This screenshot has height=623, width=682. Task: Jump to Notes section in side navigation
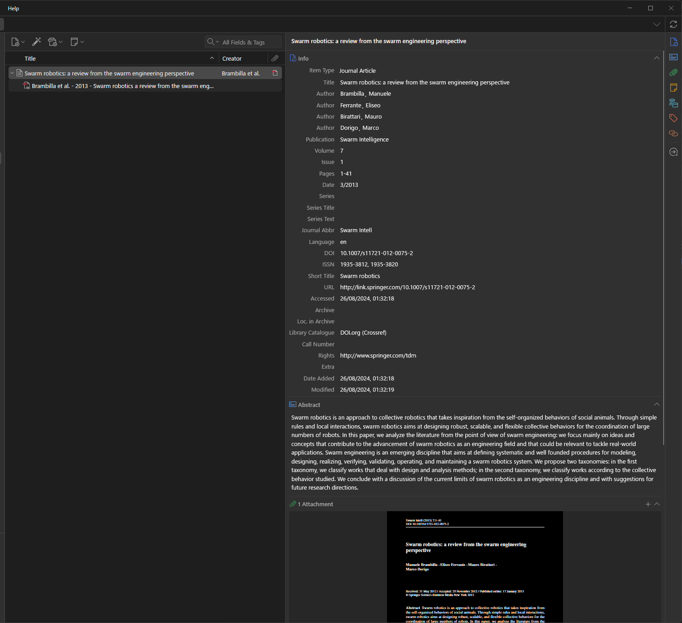[673, 88]
